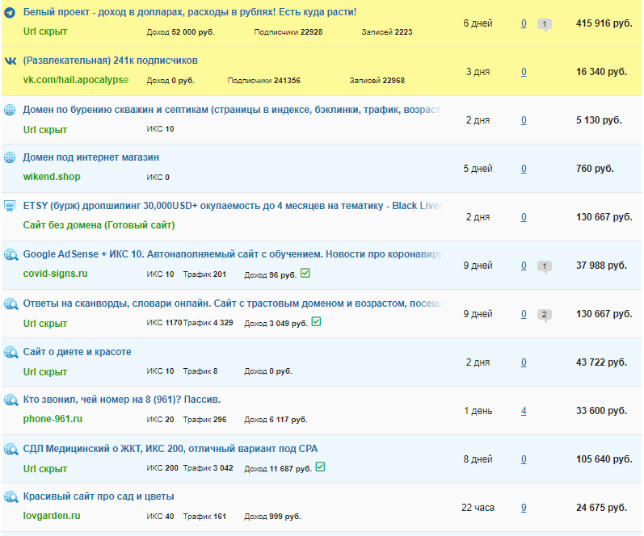Open Красивый сайт про сад и цветы listing
Viewport: 644px width, 536px height.
99,496
